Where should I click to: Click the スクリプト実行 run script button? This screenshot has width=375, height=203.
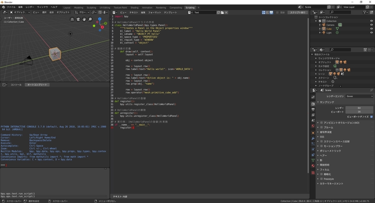coord(297,12)
